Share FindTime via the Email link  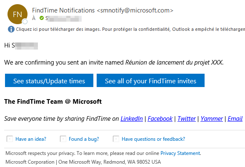tap(235, 119)
